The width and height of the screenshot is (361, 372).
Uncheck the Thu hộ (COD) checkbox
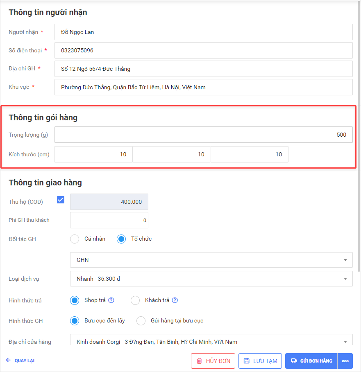coord(61,200)
